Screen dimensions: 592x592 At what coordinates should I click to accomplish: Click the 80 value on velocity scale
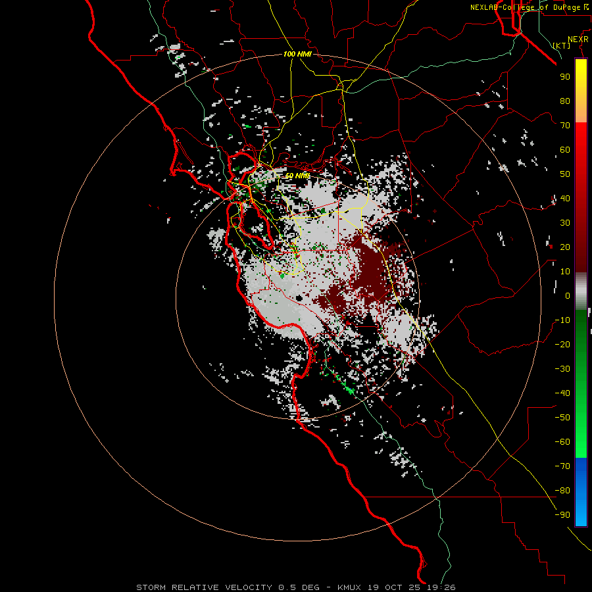click(x=565, y=101)
